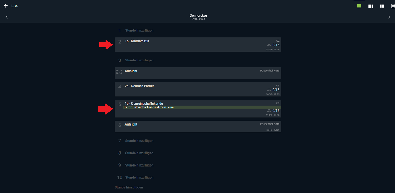Select the six-block week view icon
Screen dimensions: 395x193
tap(382, 6)
